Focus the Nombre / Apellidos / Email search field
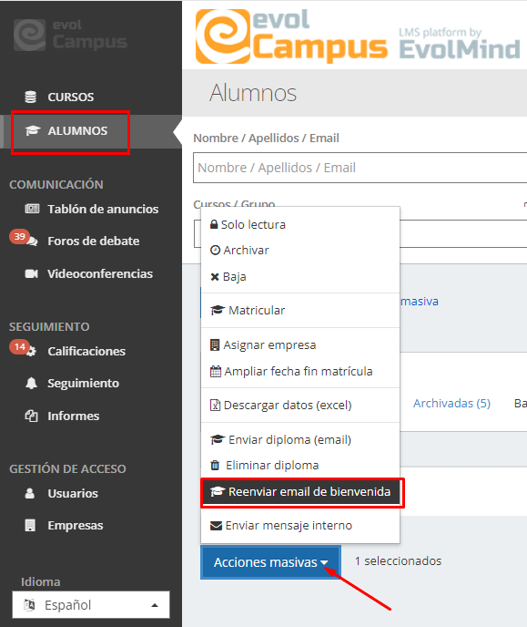Screen dimensions: 527x627 (x=360, y=168)
